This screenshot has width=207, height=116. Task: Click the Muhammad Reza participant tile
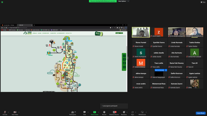pos(159,84)
